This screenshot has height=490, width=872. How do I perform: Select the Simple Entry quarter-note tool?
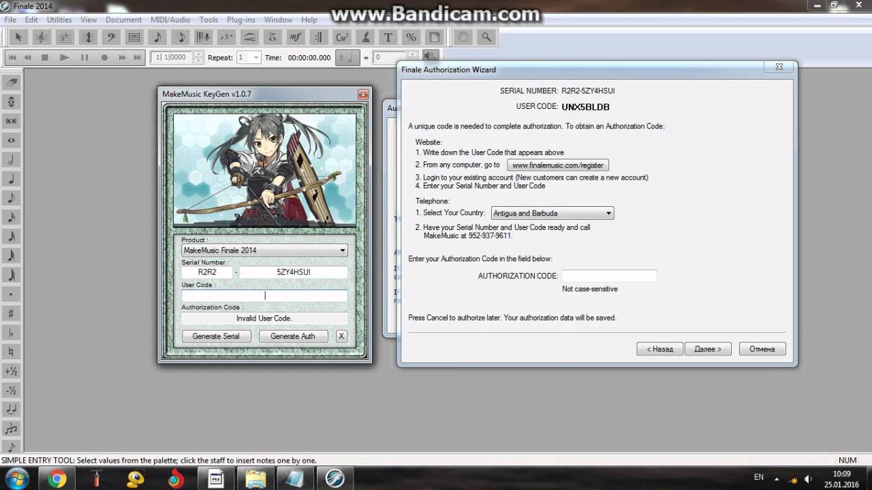[157, 37]
